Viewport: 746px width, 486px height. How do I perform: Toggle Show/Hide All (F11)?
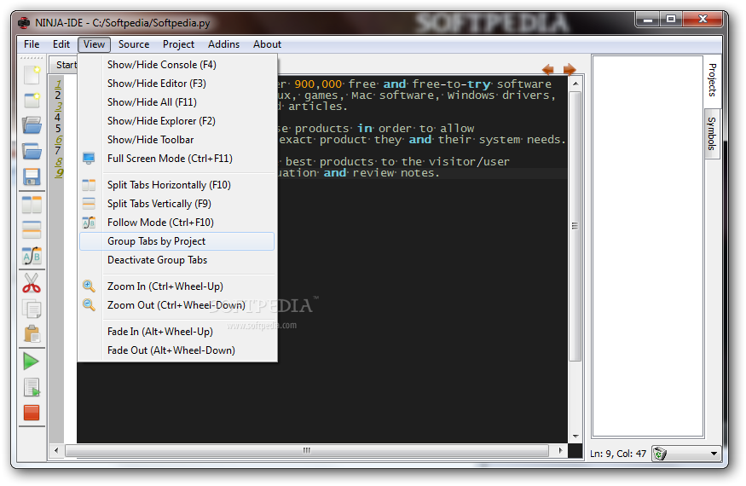(x=177, y=102)
